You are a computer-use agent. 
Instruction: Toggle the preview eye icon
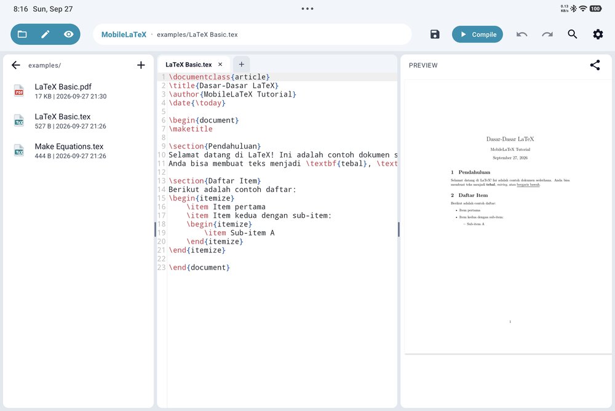click(x=69, y=34)
